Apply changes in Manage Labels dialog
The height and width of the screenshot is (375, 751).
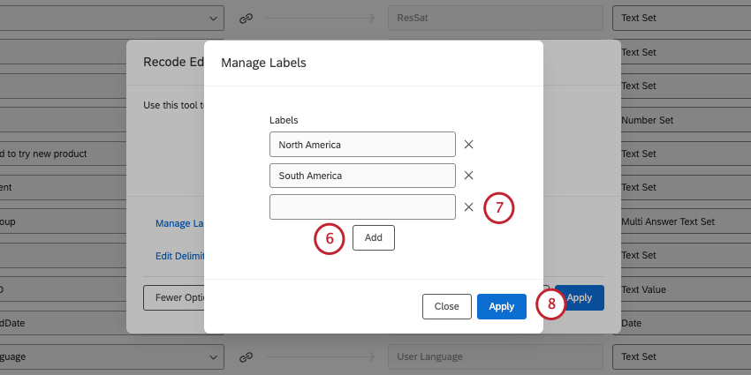(501, 306)
